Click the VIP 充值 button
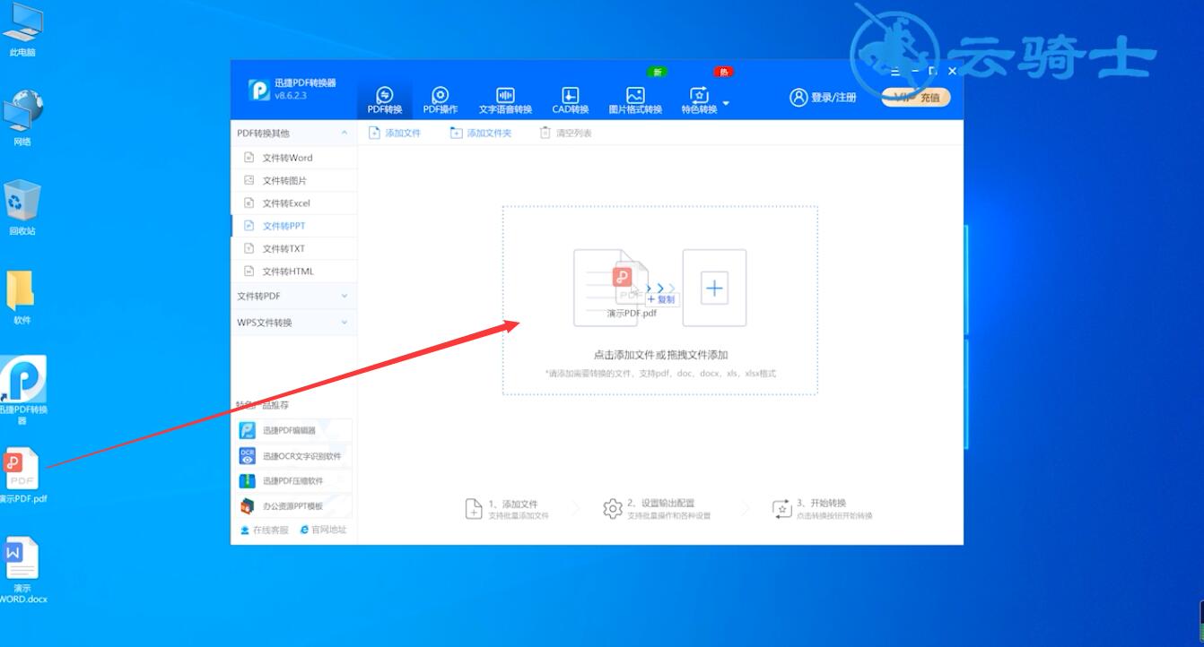Viewport: 1204px width, 647px height. pos(916,98)
